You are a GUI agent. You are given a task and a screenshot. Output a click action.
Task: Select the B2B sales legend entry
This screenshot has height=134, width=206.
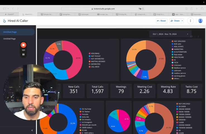(176, 44)
